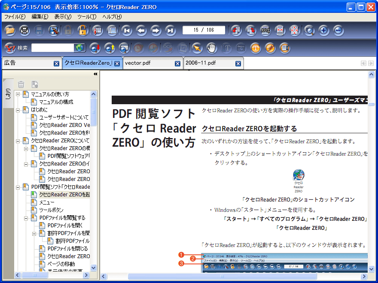Open the 編集(E) menu
Screen dimensions: 378x283
40,17
